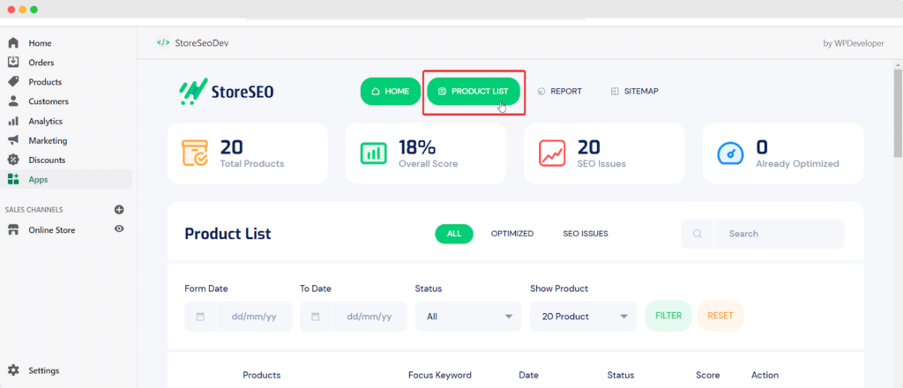Click the Online Store label

[52, 229]
